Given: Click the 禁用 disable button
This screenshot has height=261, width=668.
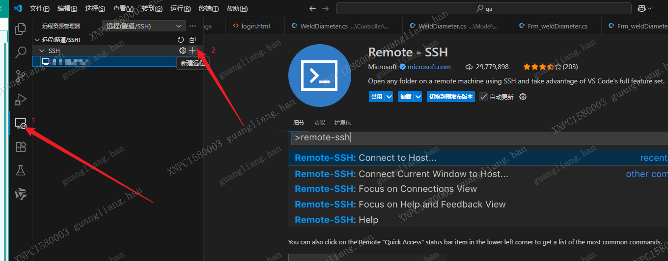Looking at the screenshot, I should point(377,97).
